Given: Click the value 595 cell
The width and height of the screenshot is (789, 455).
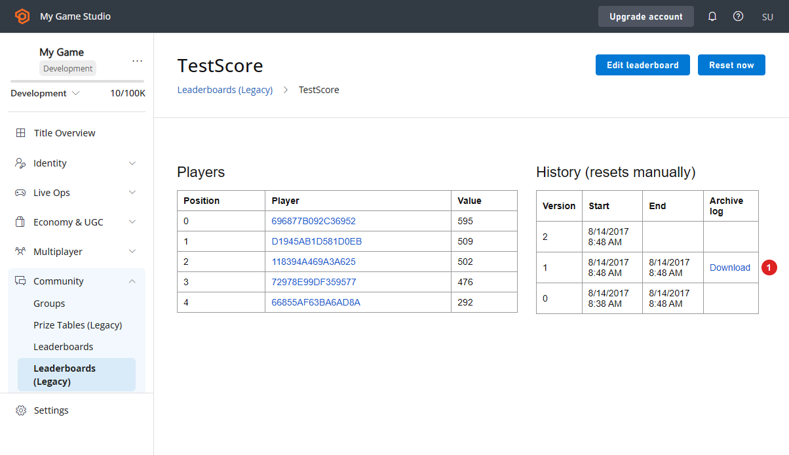Looking at the screenshot, I should pos(484,221).
